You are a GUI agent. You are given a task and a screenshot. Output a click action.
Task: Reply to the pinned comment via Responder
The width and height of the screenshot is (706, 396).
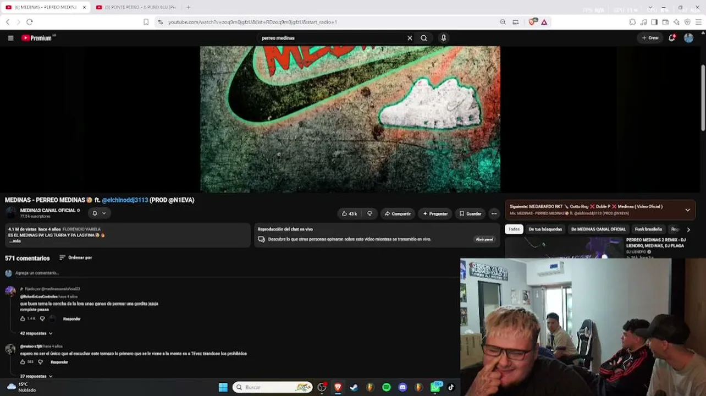71,319
